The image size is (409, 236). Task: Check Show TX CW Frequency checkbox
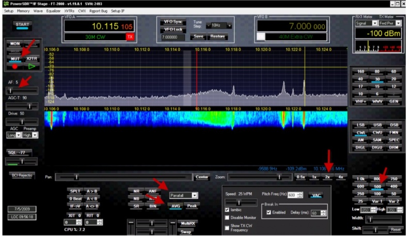(x=227, y=228)
